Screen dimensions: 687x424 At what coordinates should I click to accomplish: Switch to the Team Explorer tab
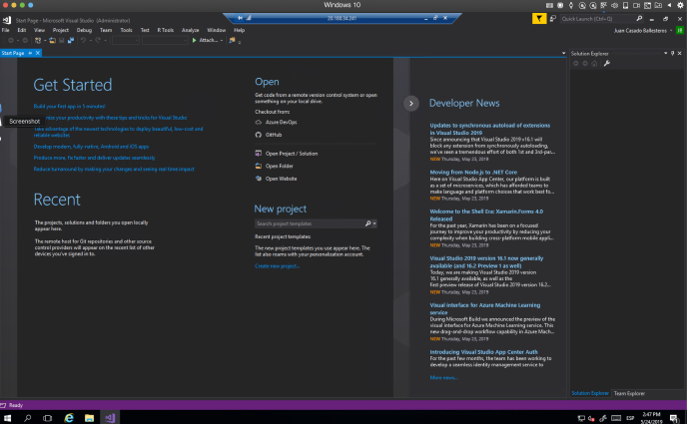click(x=629, y=393)
